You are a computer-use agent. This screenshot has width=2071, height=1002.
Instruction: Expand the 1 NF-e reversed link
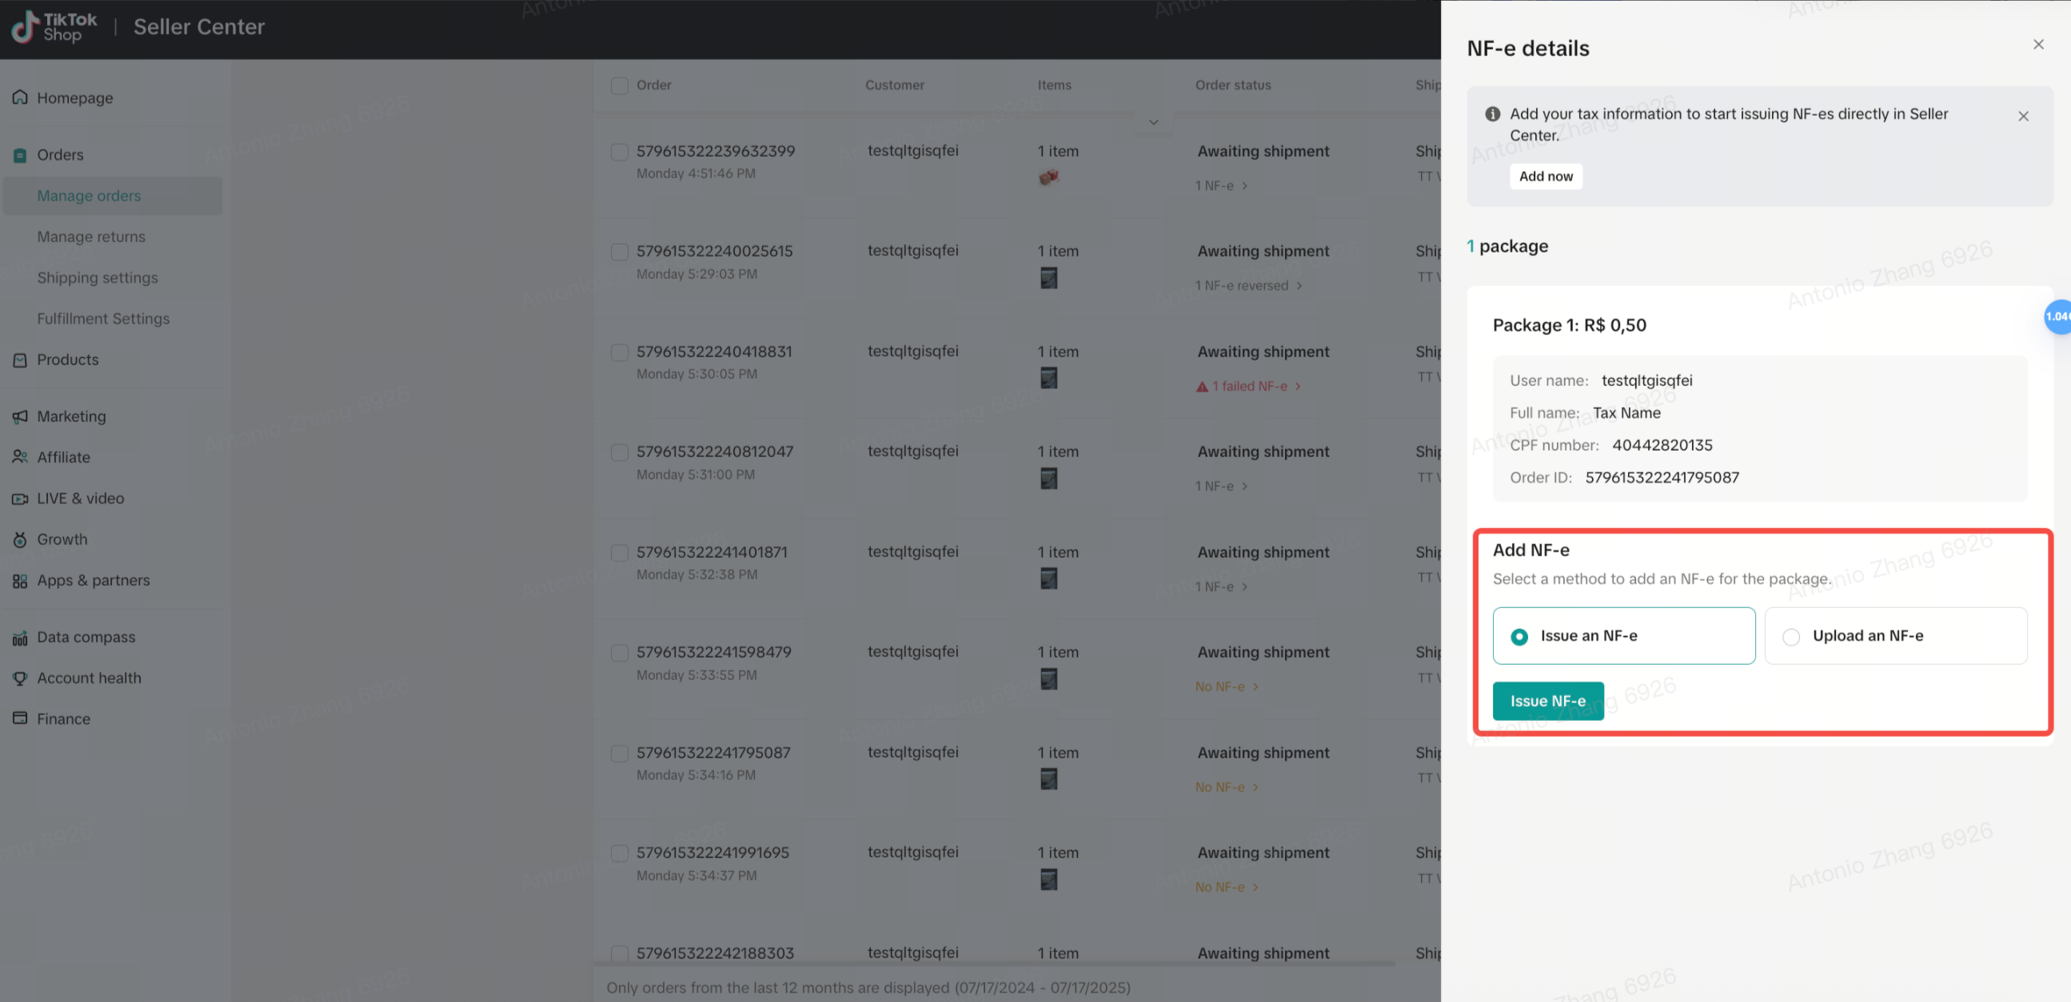[1247, 285]
